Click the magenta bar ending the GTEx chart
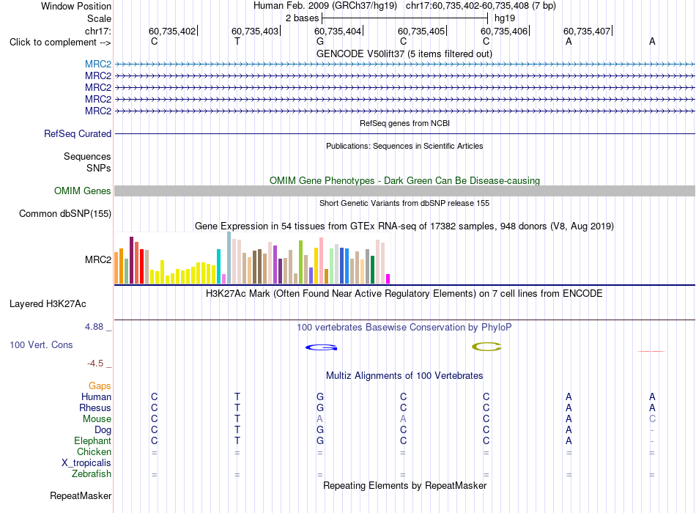 click(x=388, y=279)
